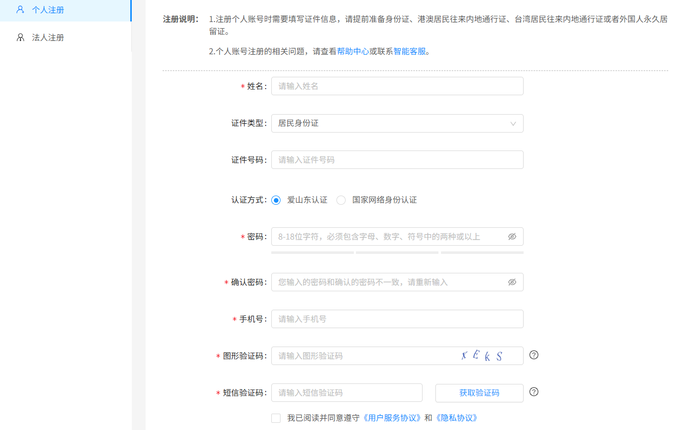Click the legal entity registration icon

click(x=21, y=37)
